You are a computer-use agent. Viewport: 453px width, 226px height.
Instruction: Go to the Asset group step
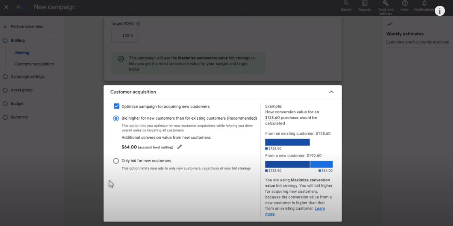(21, 90)
